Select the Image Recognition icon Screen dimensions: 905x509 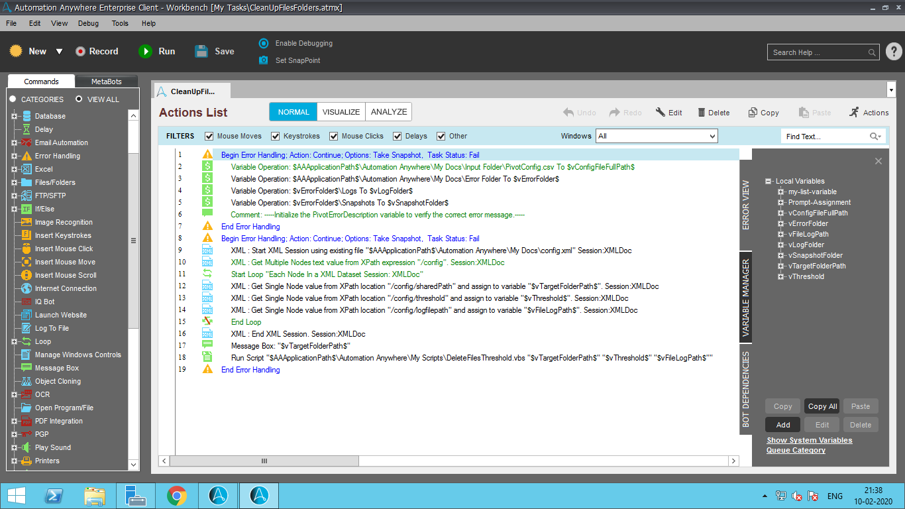coord(27,222)
